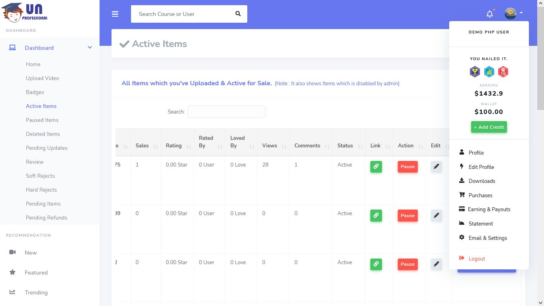Screen dimensions: 544x306
Task: Click the red number 16 badge icon
Action: click(503, 72)
